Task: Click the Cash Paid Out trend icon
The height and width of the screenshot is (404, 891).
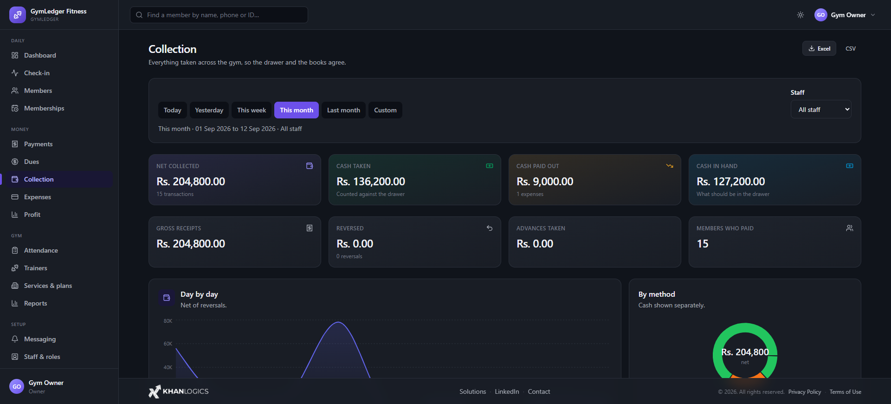Action: [x=670, y=166]
